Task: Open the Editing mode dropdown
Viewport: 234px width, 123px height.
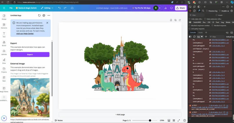Action: click(x=47, y=8)
